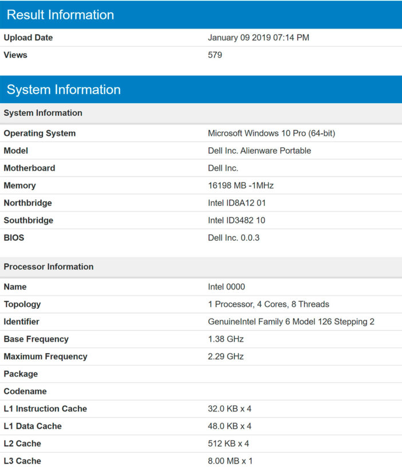Click the 'Operating System' label
The height and width of the screenshot is (467, 402).
click(x=40, y=133)
